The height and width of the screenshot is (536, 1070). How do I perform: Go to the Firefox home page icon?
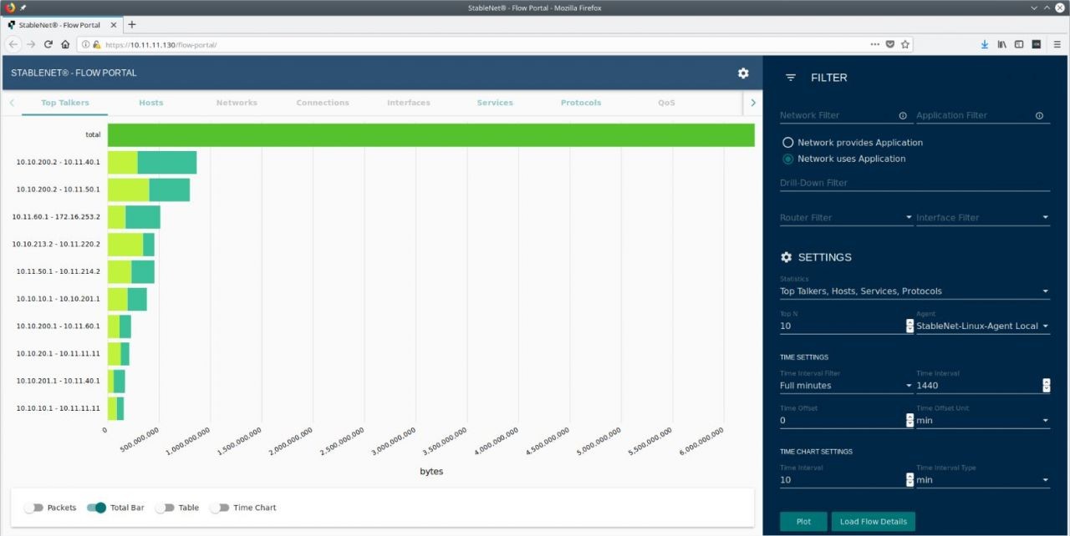[65, 44]
